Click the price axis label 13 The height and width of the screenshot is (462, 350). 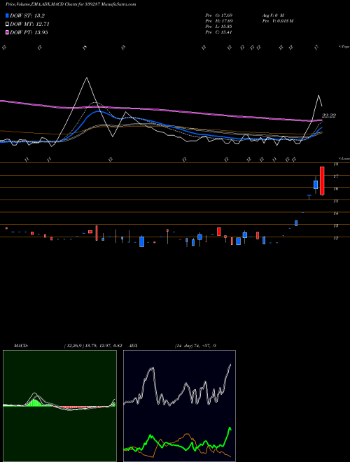335,225
